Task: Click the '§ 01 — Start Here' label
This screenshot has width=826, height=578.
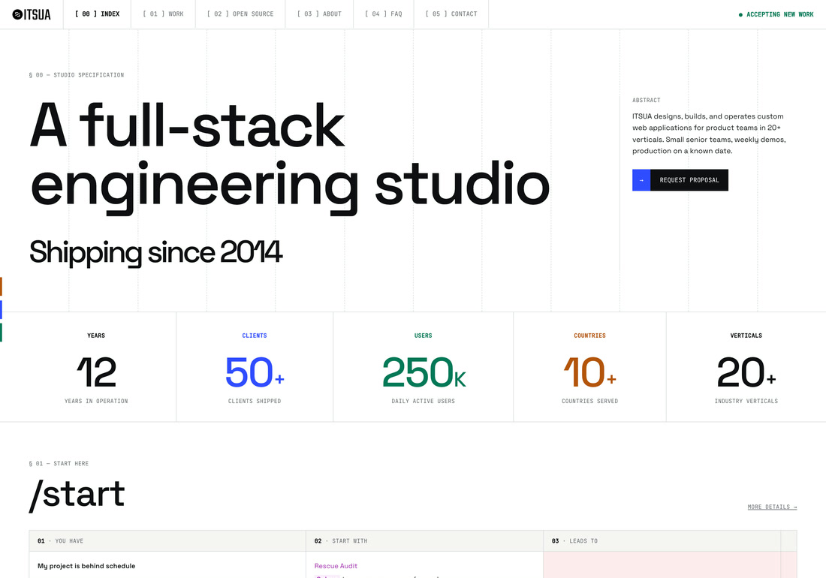Action: [x=59, y=464]
